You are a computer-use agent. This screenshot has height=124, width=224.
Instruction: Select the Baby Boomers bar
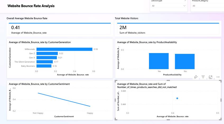[x=44, y=66]
